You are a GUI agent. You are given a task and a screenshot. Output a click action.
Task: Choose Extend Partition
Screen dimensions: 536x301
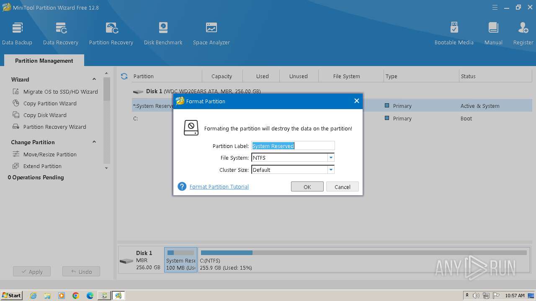click(37, 166)
